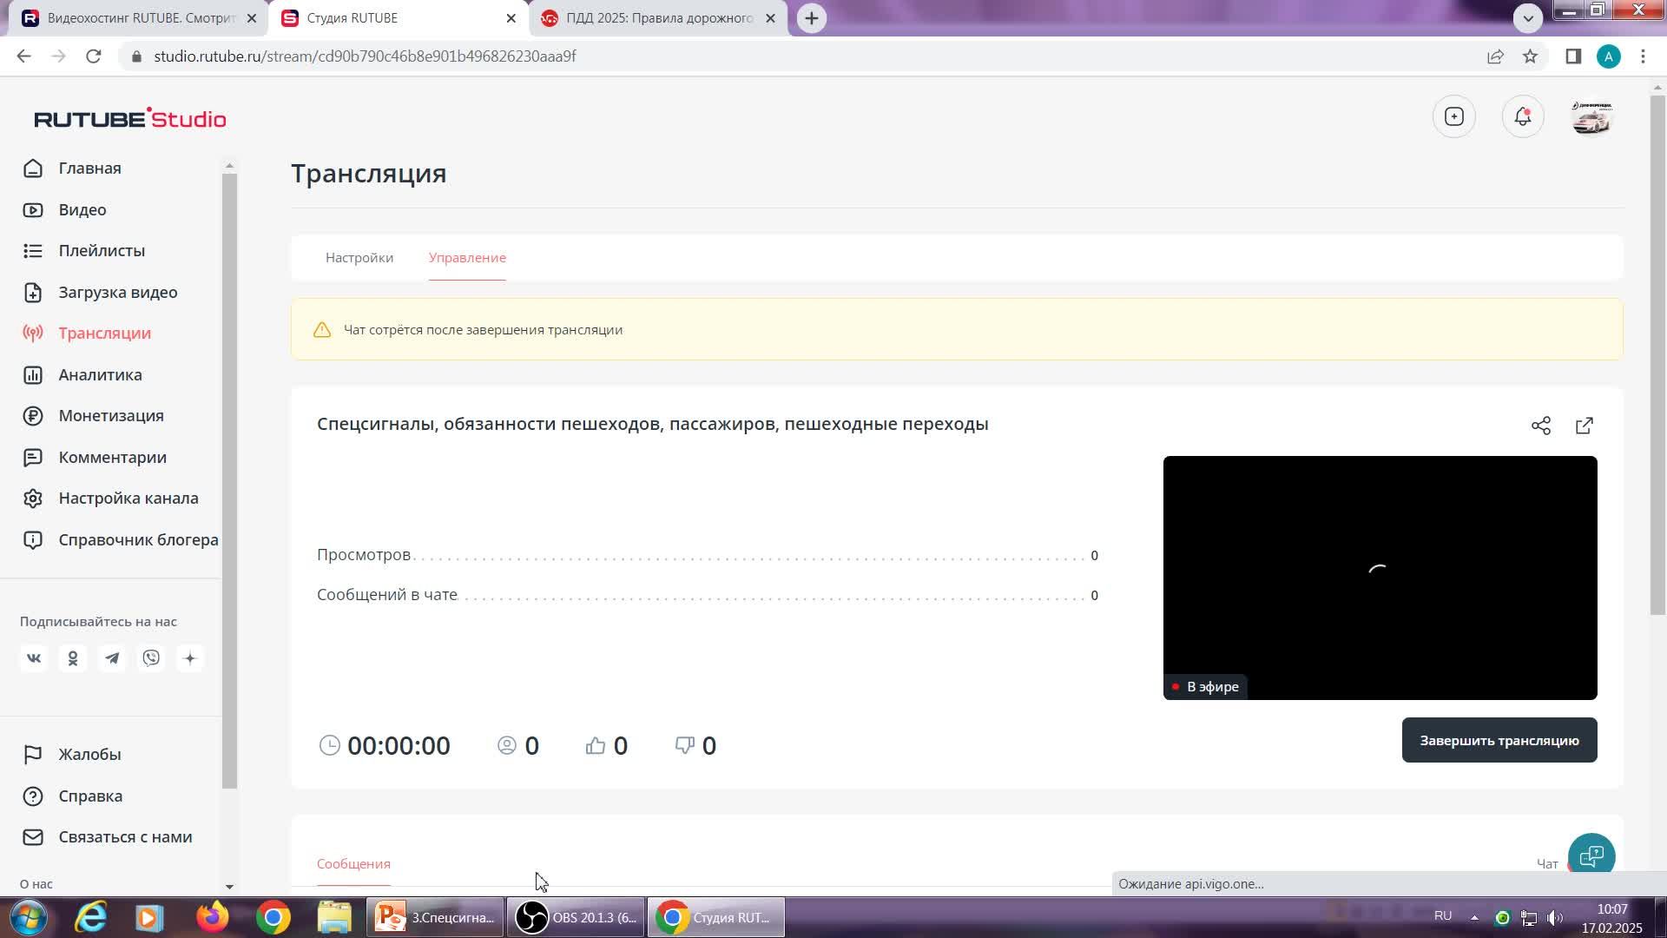This screenshot has height=938, width=1667.
Task: Open the support chat bubble widget
Action: point(1591,856)
